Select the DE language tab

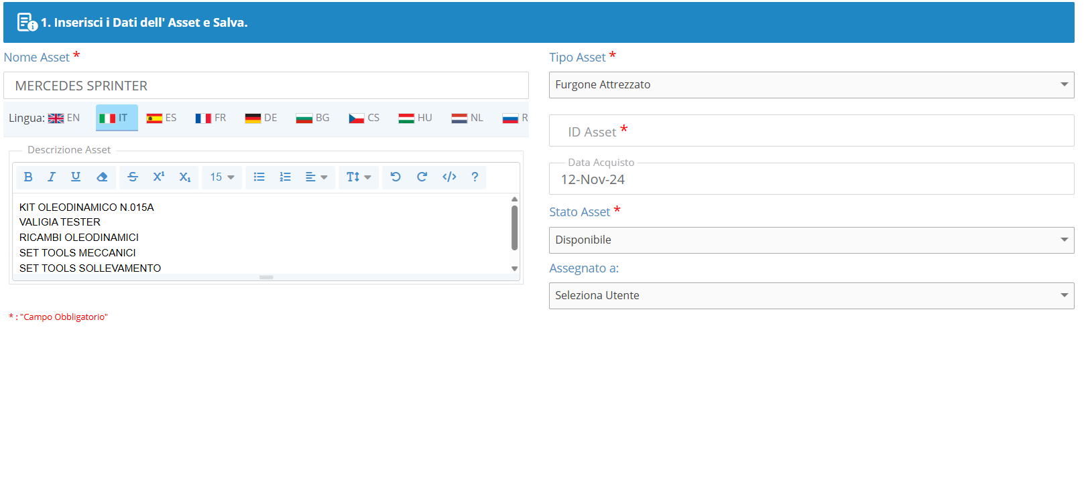[x=261, y=118]
